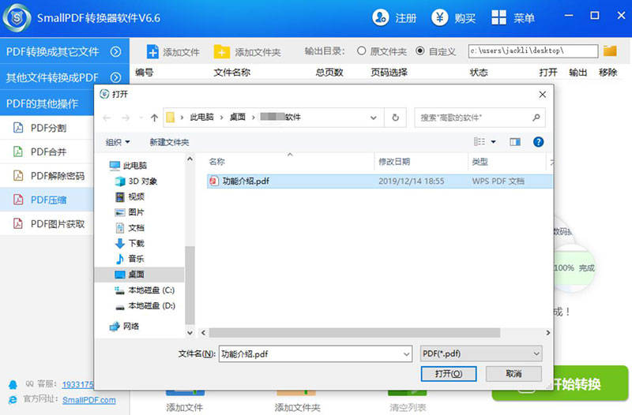Click the SmallPDF logo icon
The height and width of the screenshot is (415, 632).
click(x=17, y=17)
